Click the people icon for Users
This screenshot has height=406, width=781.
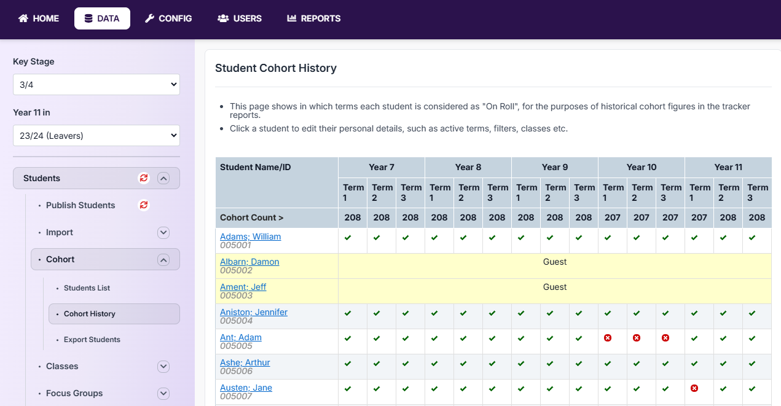[223, 18]
